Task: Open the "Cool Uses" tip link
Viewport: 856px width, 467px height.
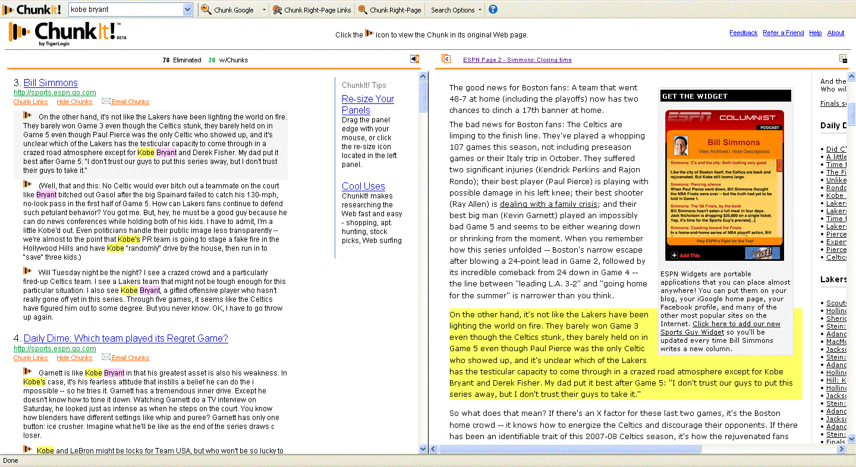Action: coord(363,187)
